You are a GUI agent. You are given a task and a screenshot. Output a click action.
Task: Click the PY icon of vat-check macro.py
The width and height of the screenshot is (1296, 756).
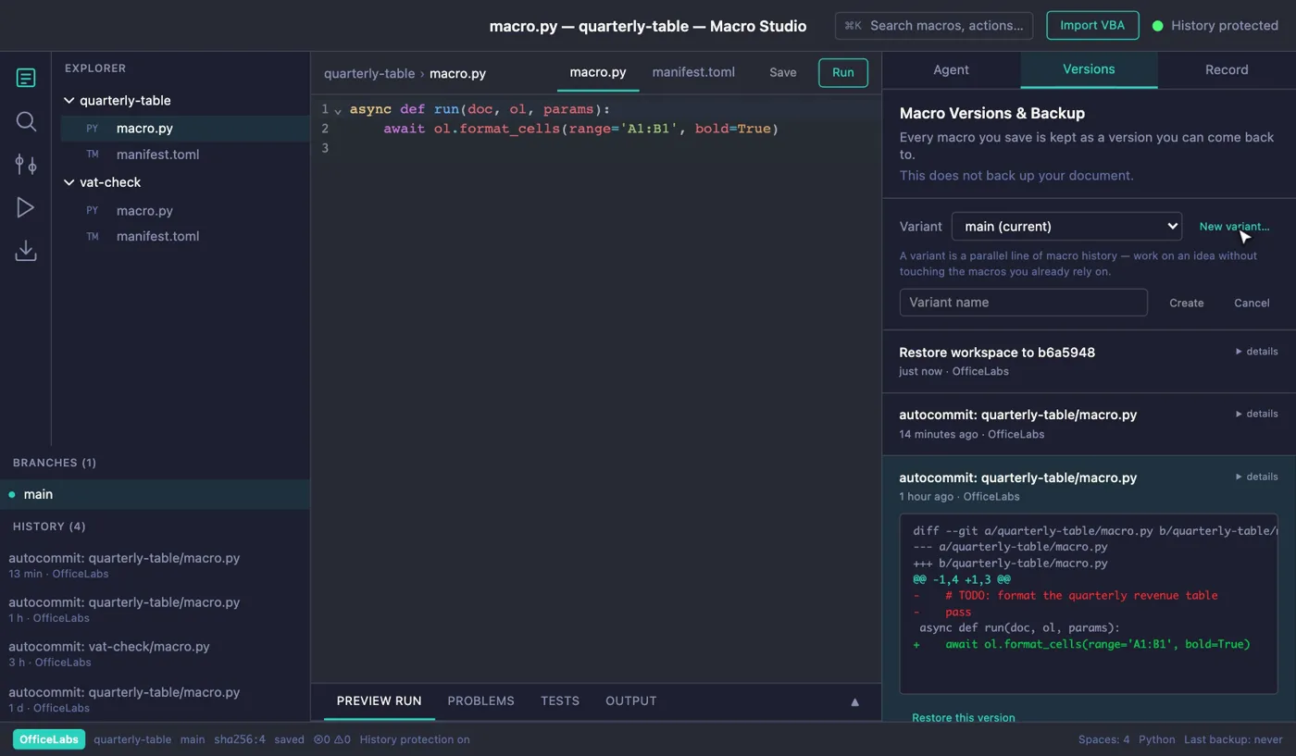(93, 211)
